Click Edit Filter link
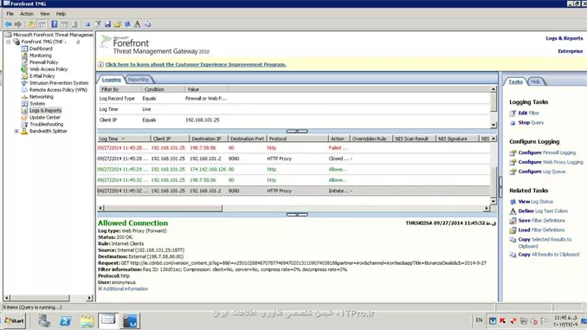Screen dimensions: 587x330 [529, 113]
